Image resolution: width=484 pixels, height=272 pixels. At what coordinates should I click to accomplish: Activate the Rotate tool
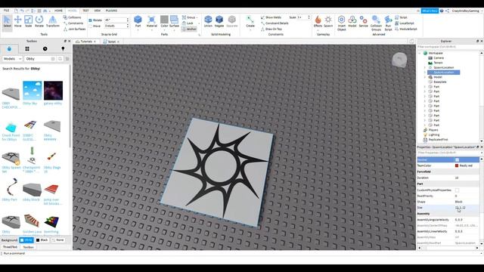[39, 22]
